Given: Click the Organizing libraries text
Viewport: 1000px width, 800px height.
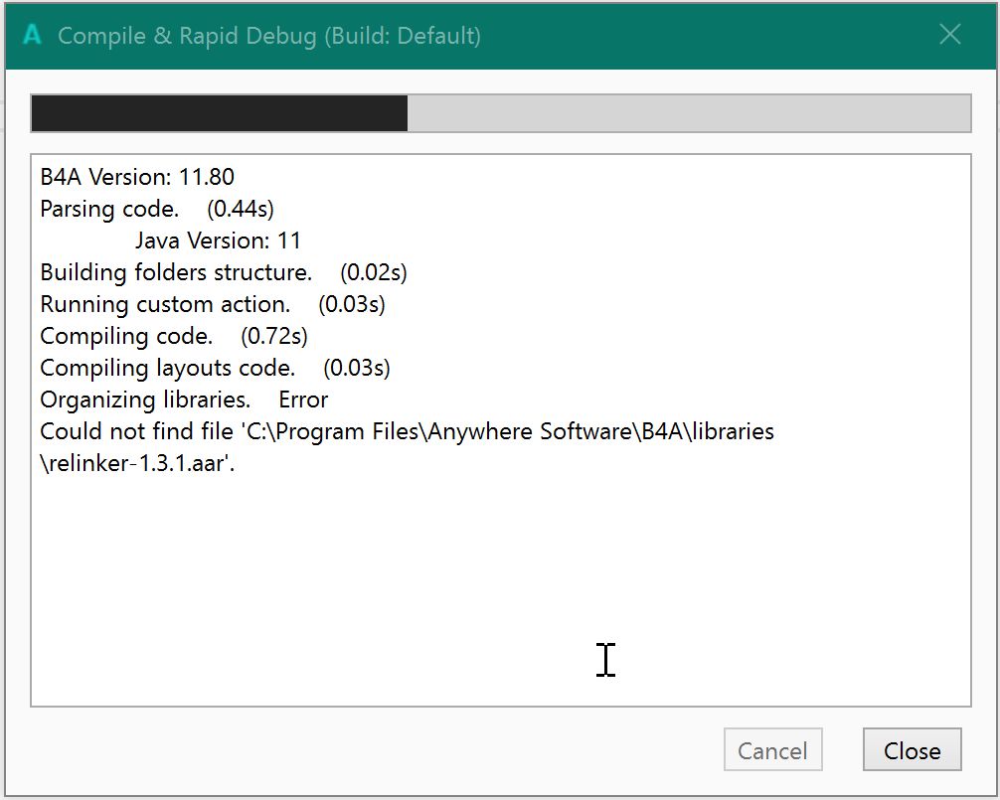Looking at the screenshot, I should [x=145, y=400].
